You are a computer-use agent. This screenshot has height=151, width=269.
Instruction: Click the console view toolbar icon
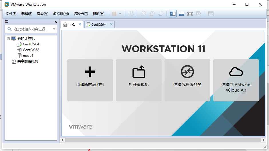[211, 14]
